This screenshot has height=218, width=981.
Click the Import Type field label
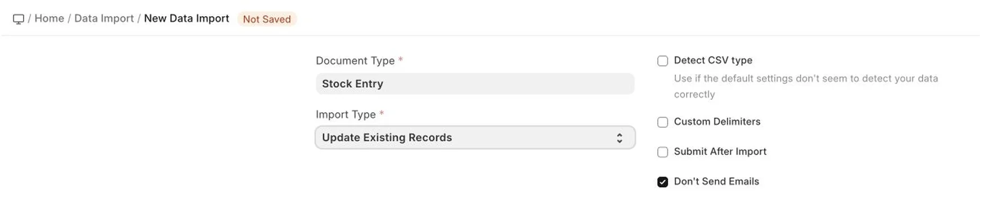point(346,114)
